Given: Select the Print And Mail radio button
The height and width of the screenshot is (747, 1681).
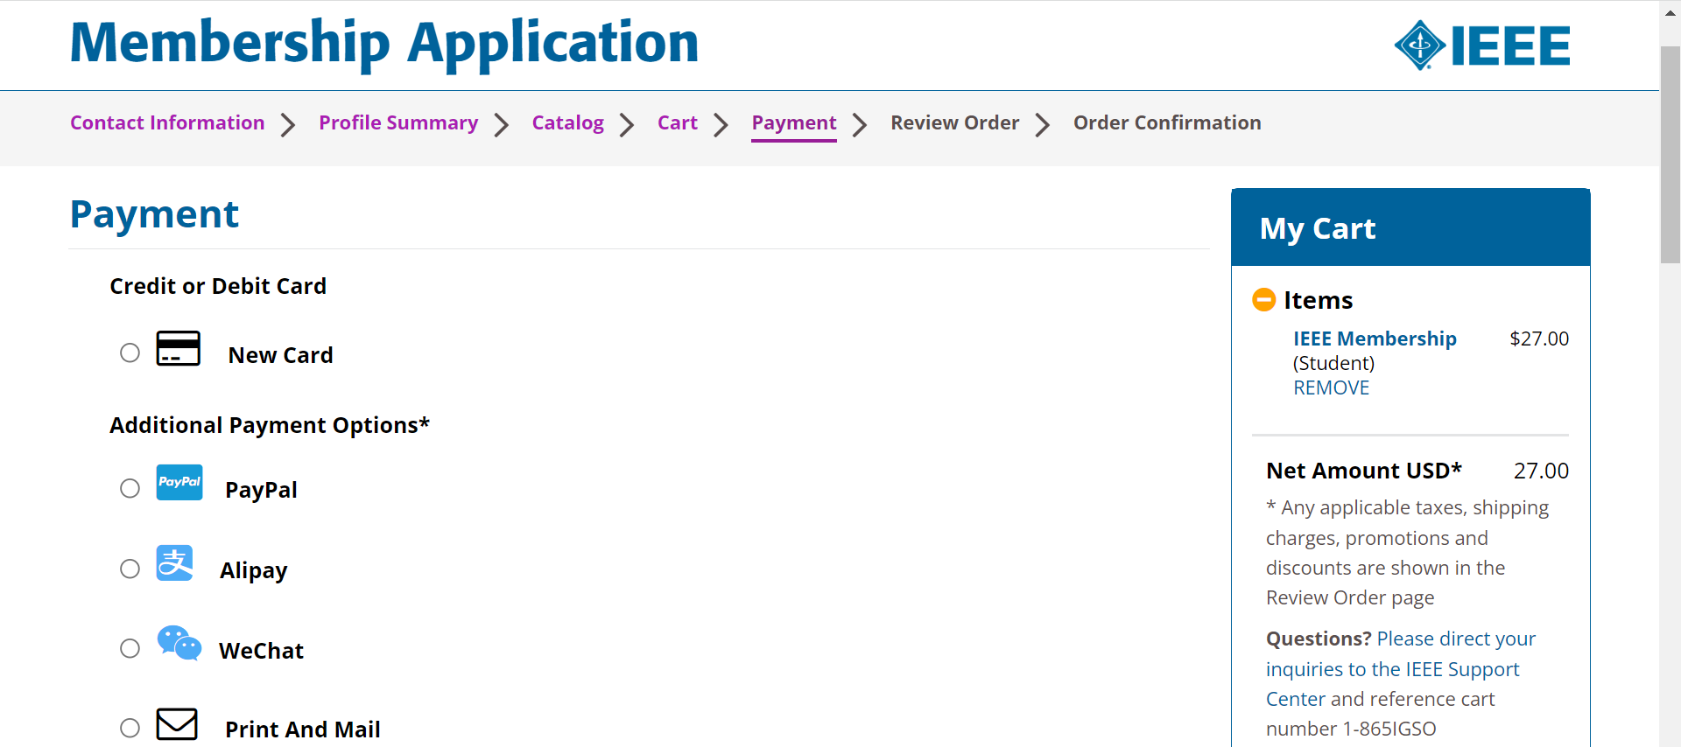Looking at the screenshot, I should (130, 728).
